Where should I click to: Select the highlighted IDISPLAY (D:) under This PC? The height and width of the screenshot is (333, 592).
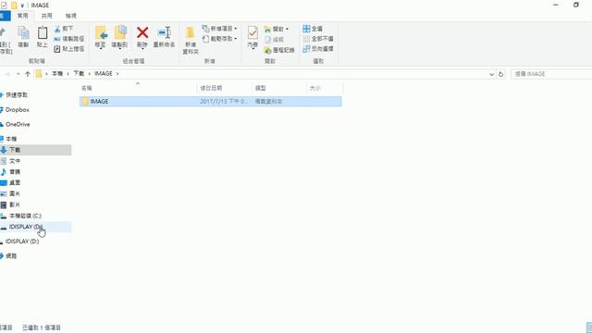point(35,227)
